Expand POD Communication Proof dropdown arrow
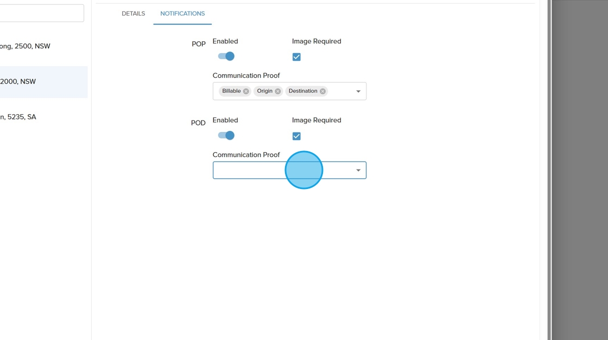 (358, 171)
